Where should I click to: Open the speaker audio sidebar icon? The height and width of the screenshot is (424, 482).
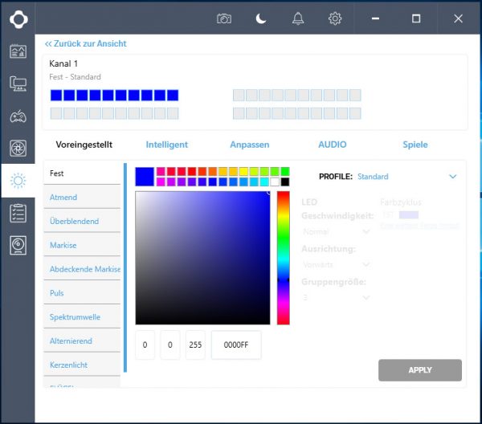click(18, 245)
